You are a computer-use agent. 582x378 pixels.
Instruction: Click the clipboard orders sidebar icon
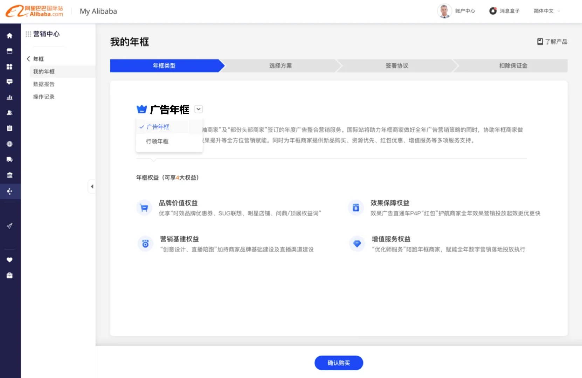pos(9,128)
